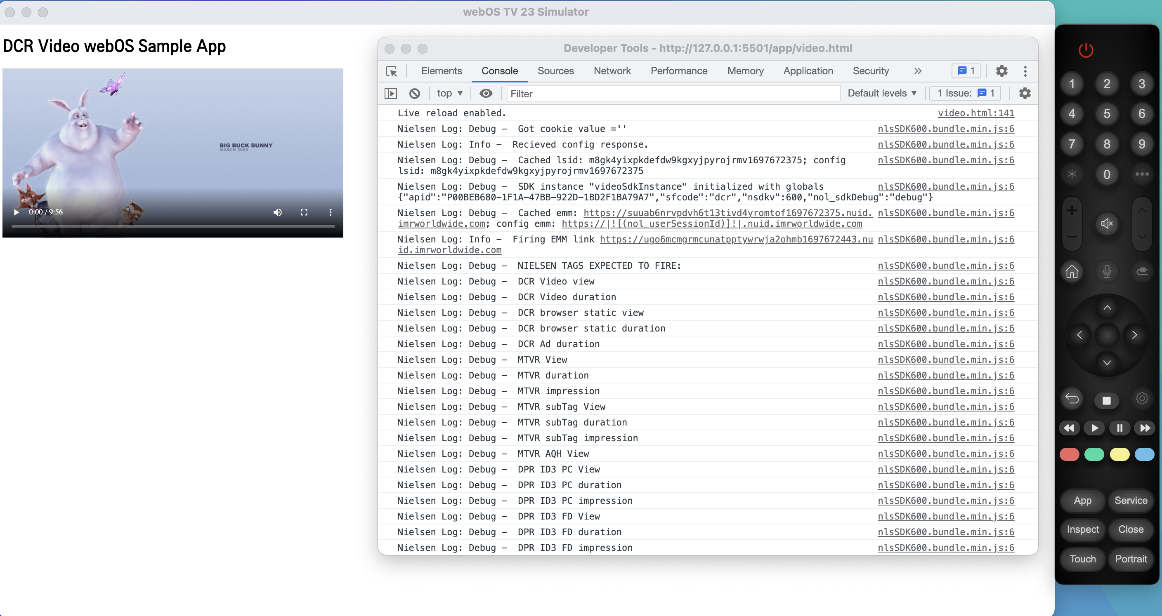Viewport: 1162px width, 616px height.
Task: Open the video.html:141 source link
Action: pyautogui.click(x=976, y=113)
